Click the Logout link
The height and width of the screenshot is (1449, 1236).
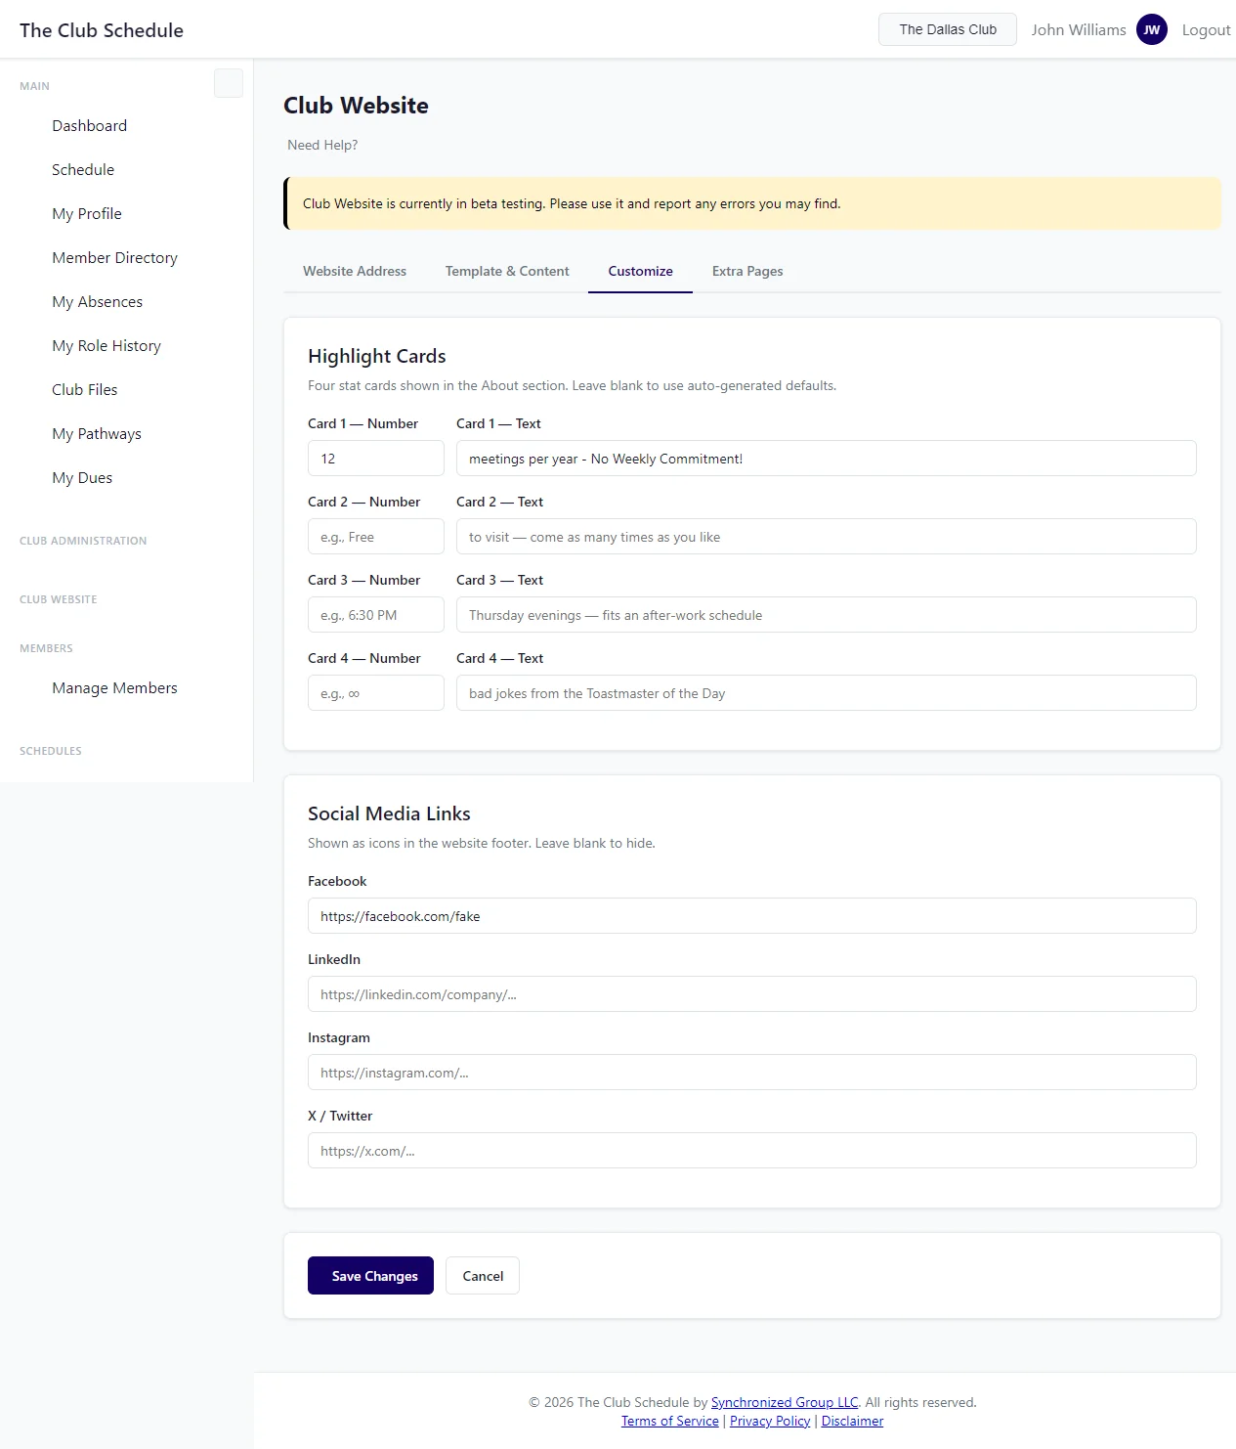coord(1206,29)
